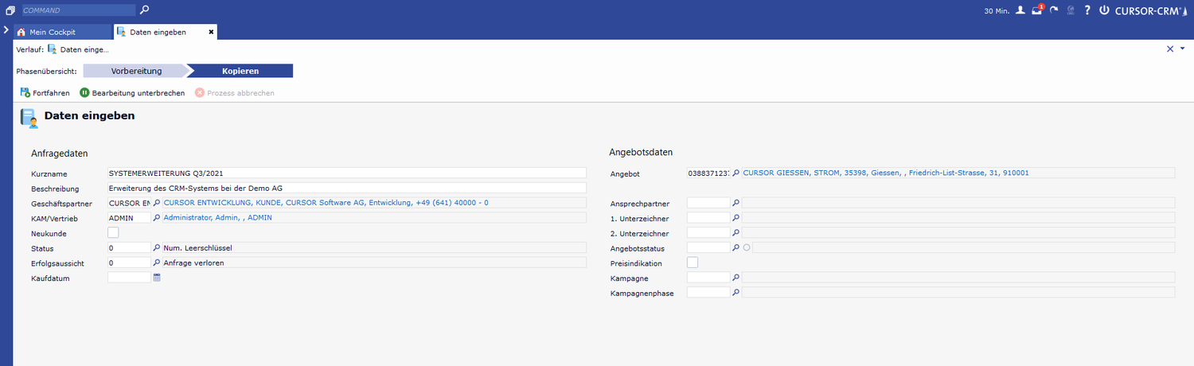Viewport: 1194px width, 366px height.
Task: Open the Status field lookup
Action: click(157, 248)
